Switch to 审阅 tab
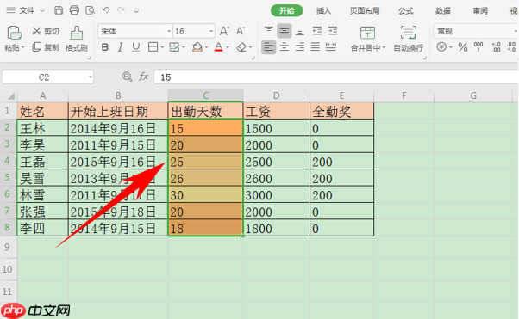Viewport: 519px width, 319px height. point(480,11)
